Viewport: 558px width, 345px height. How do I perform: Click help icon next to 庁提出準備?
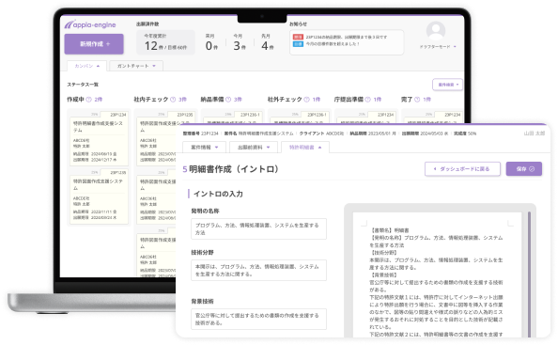[x=368, y=100]
